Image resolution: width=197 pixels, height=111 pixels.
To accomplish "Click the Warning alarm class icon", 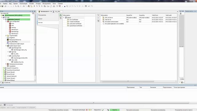I will pos(10,27).
